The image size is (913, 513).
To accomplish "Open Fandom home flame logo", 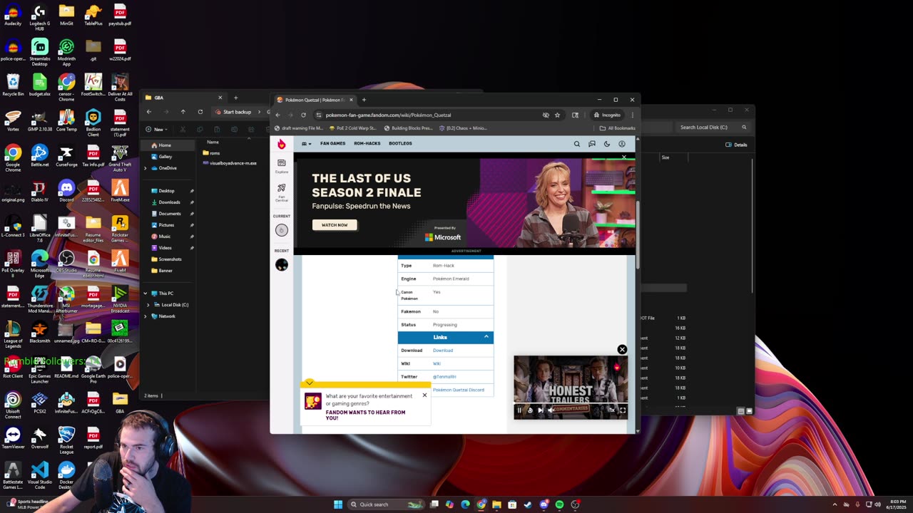I will pyautogui.click(x=282, y=144).
